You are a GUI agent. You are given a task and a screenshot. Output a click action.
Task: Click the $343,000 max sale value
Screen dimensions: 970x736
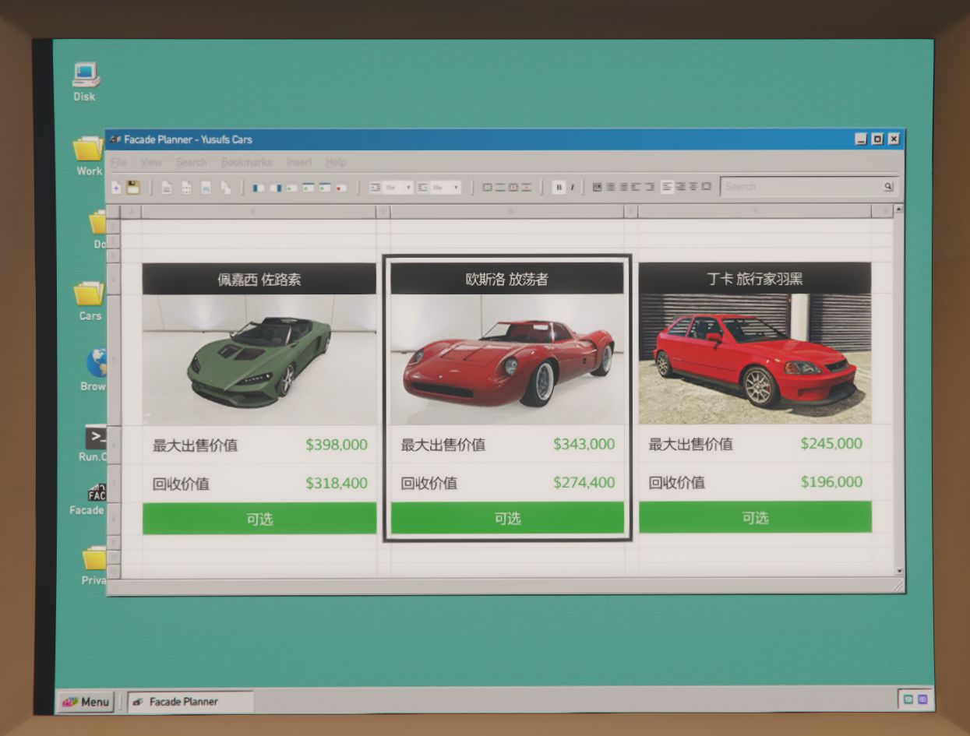pos(584,444)
